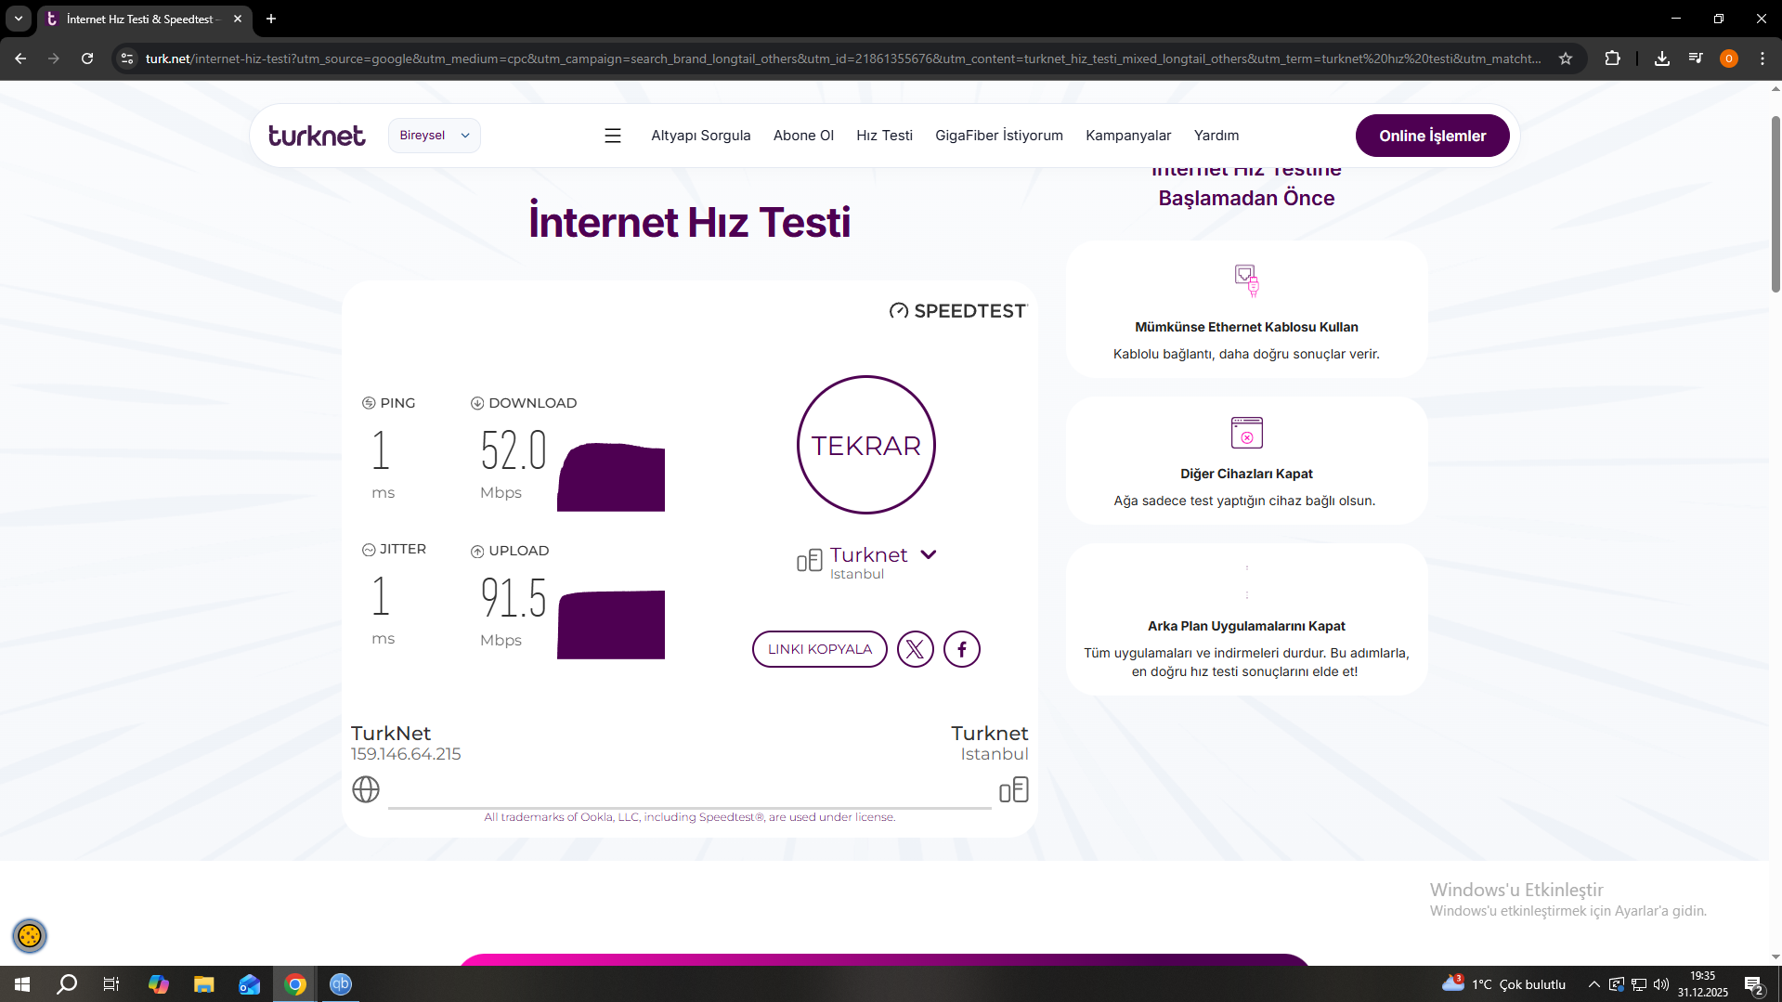Open Chrome extensions puzzle icon
This screenshot has height=1002, width=1782.
pos(1613,59)
